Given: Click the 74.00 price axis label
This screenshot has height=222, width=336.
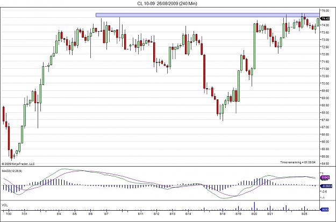Looking at the screenshot, I should click(x=325, y=25).
